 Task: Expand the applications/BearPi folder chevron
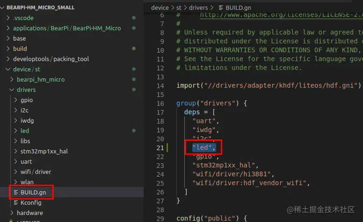(x=8, y=28)
